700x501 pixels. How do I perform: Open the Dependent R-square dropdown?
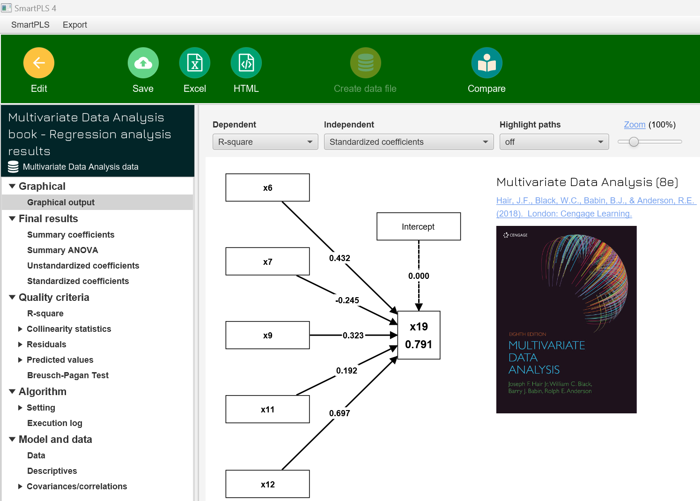[x=265, y=142]
